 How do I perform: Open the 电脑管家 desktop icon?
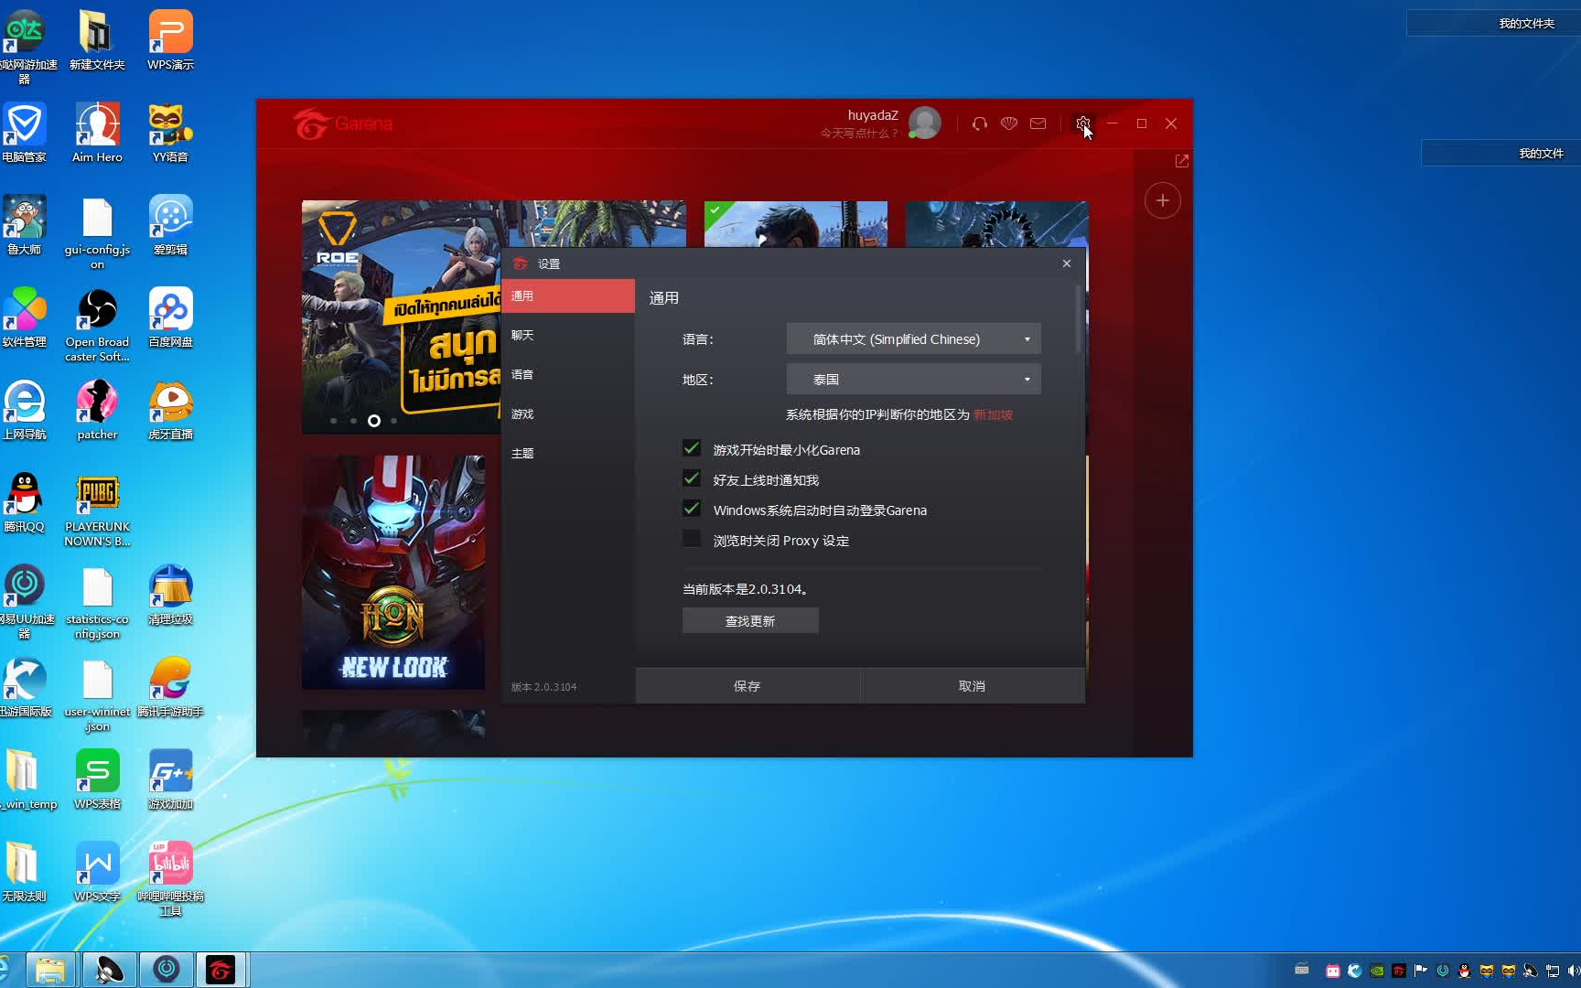pyautogui.click(x=24, y=133)
